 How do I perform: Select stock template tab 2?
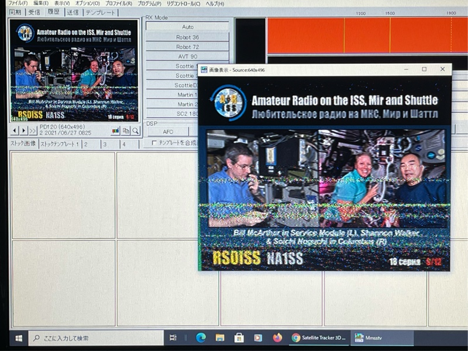click(86, 144)
